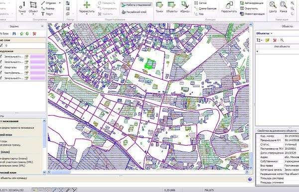Image resolution: width=299 pixels, height=192 pixels.
Task: Click the Работа с подложкой button
Action: click(x=137, y=5)
